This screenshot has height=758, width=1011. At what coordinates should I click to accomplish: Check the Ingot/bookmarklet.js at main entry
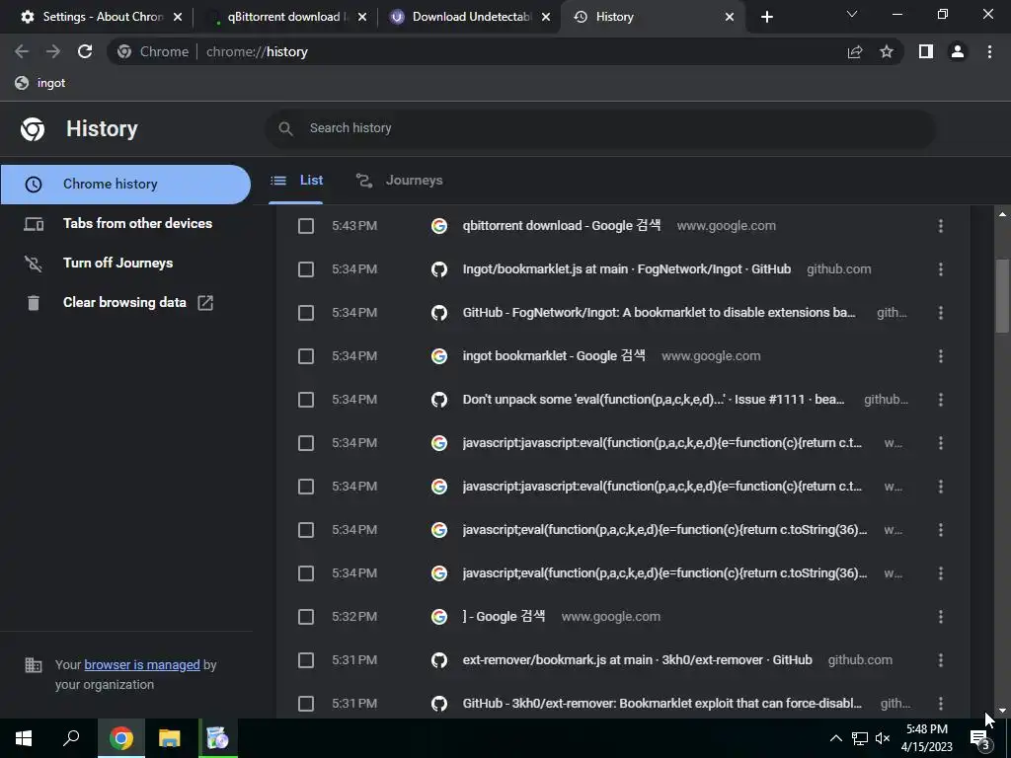pos(306,269)
